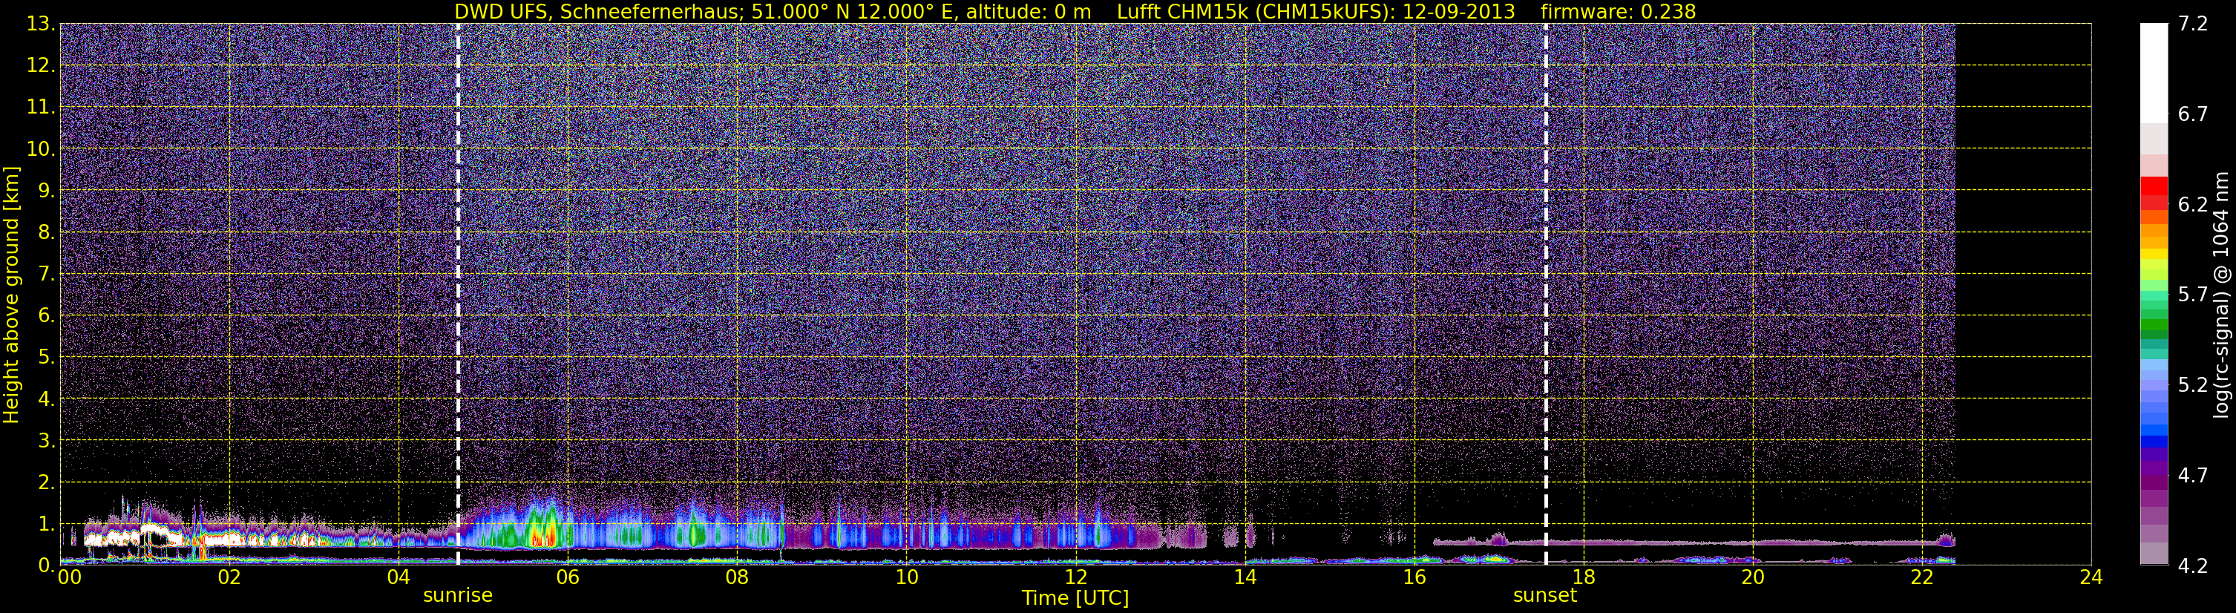Click height axis tick label '13.'
The image size is (2236, 613).
[x=41, y=24]
